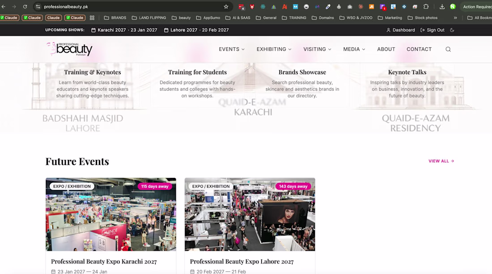Reload the page with the refresh icon
The image size is (492, 274).
click(x=25, y=7)
